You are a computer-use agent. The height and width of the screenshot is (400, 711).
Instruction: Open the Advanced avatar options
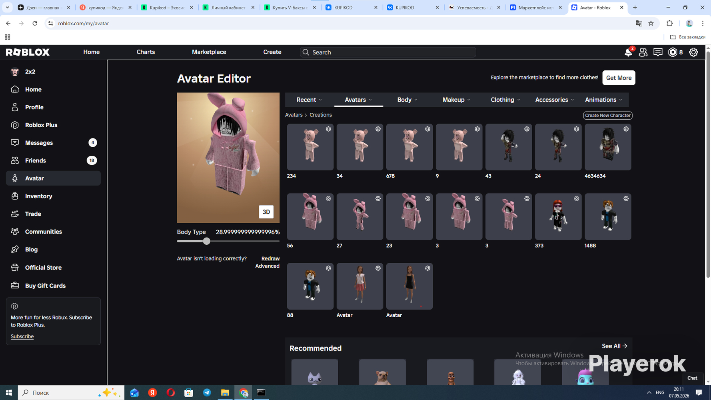pyautogui.click(x=268, y=266)
